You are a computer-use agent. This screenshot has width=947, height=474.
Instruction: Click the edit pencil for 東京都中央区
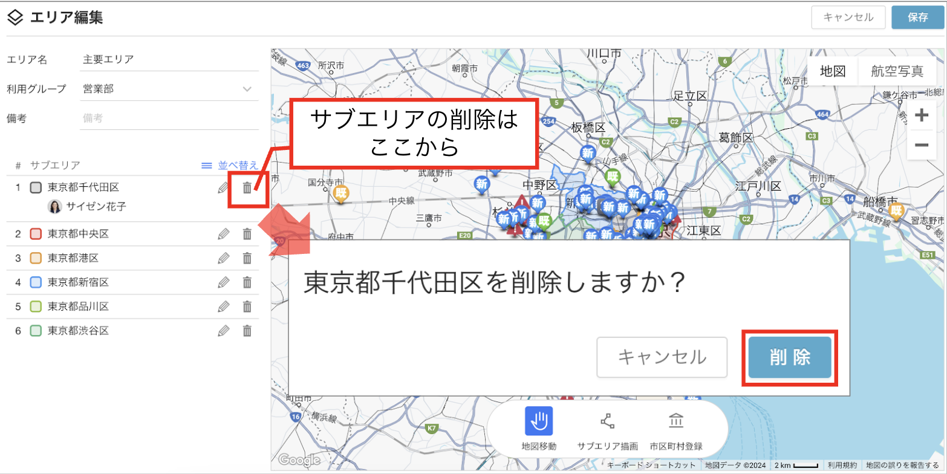click(x=224, y=233)
